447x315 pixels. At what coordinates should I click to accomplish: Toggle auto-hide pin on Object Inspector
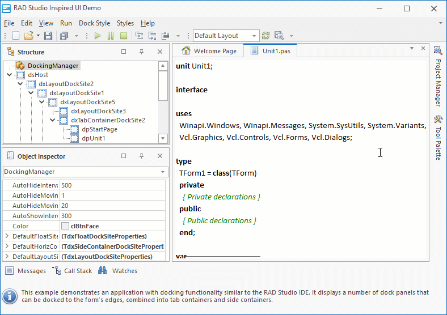point(142,156)
